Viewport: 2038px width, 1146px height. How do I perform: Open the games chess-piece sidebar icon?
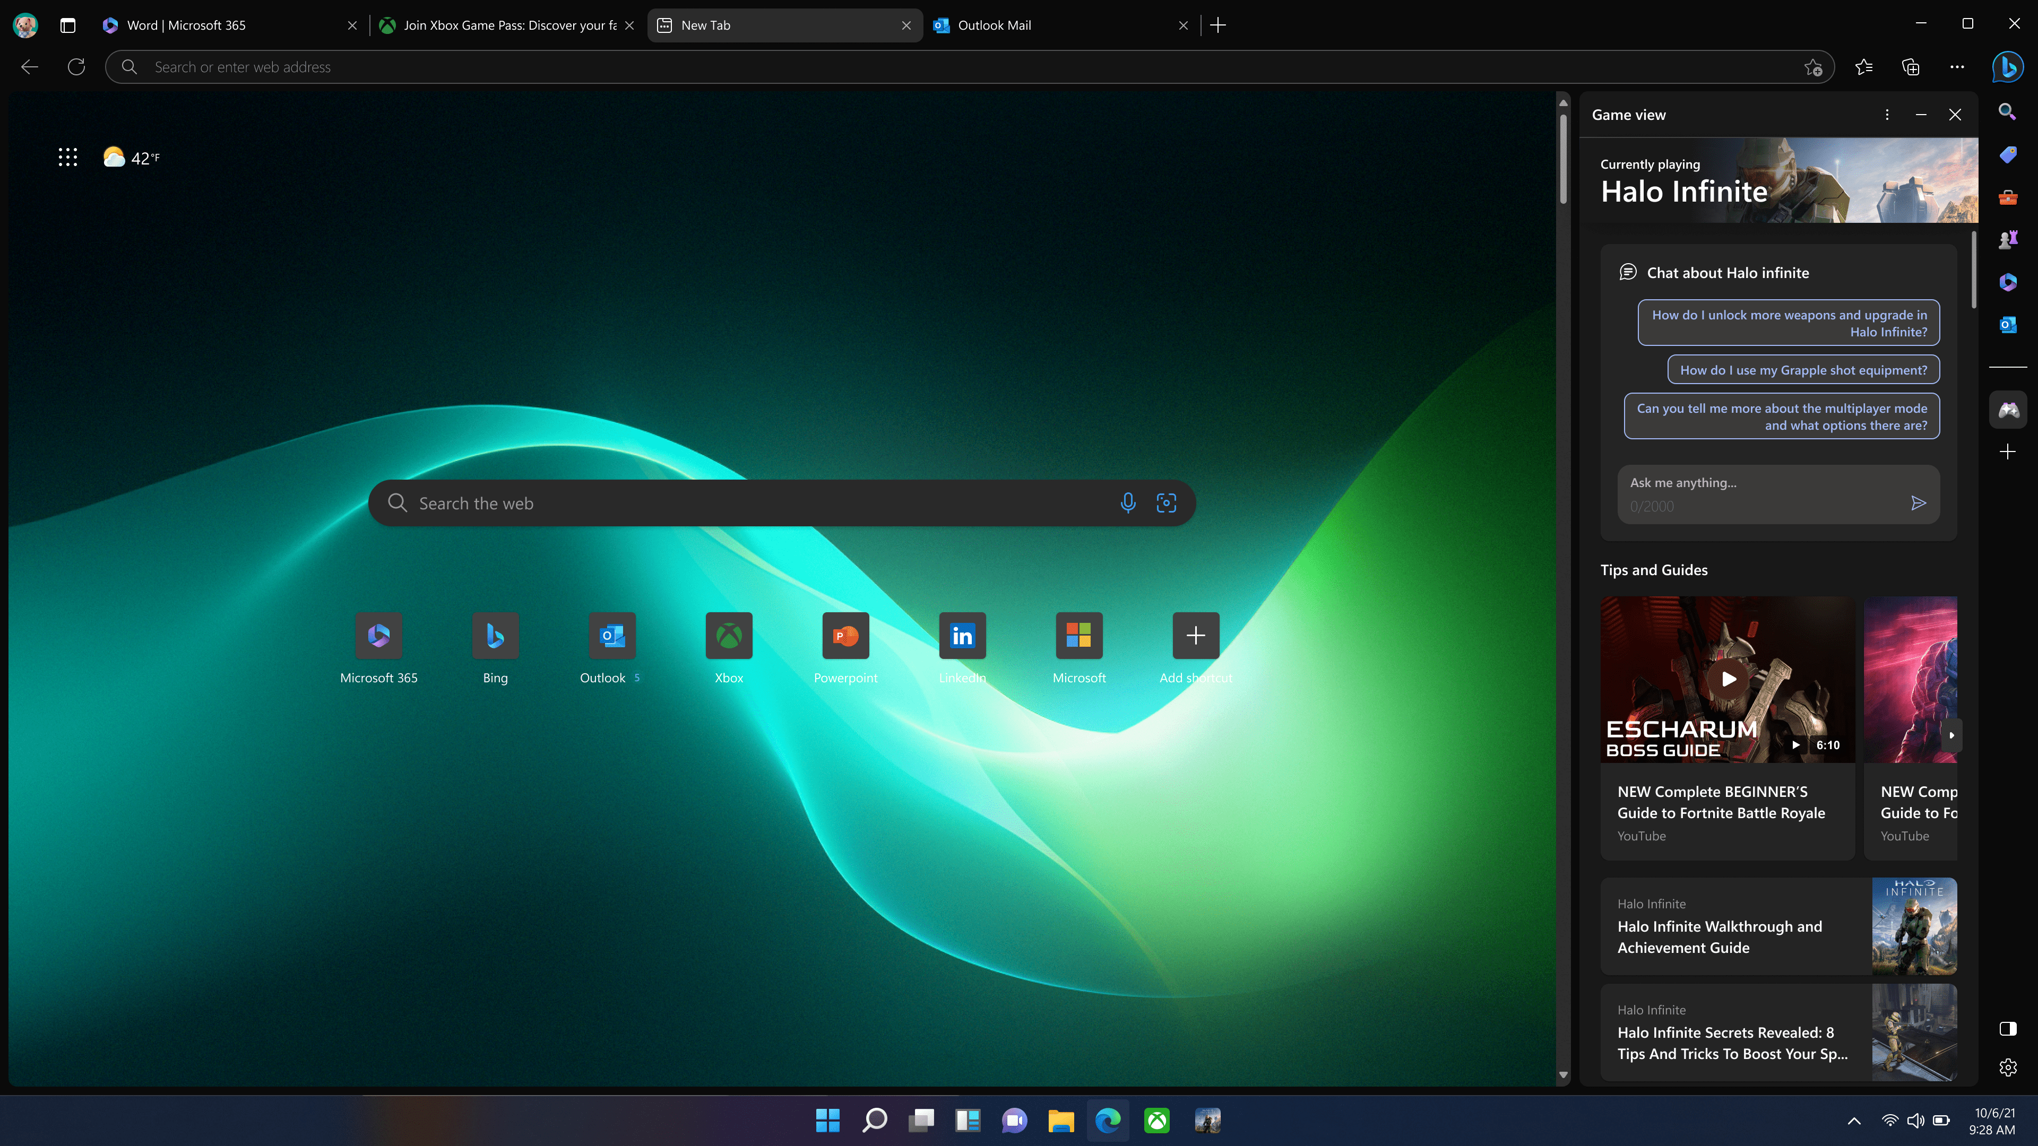(2007, 240)
